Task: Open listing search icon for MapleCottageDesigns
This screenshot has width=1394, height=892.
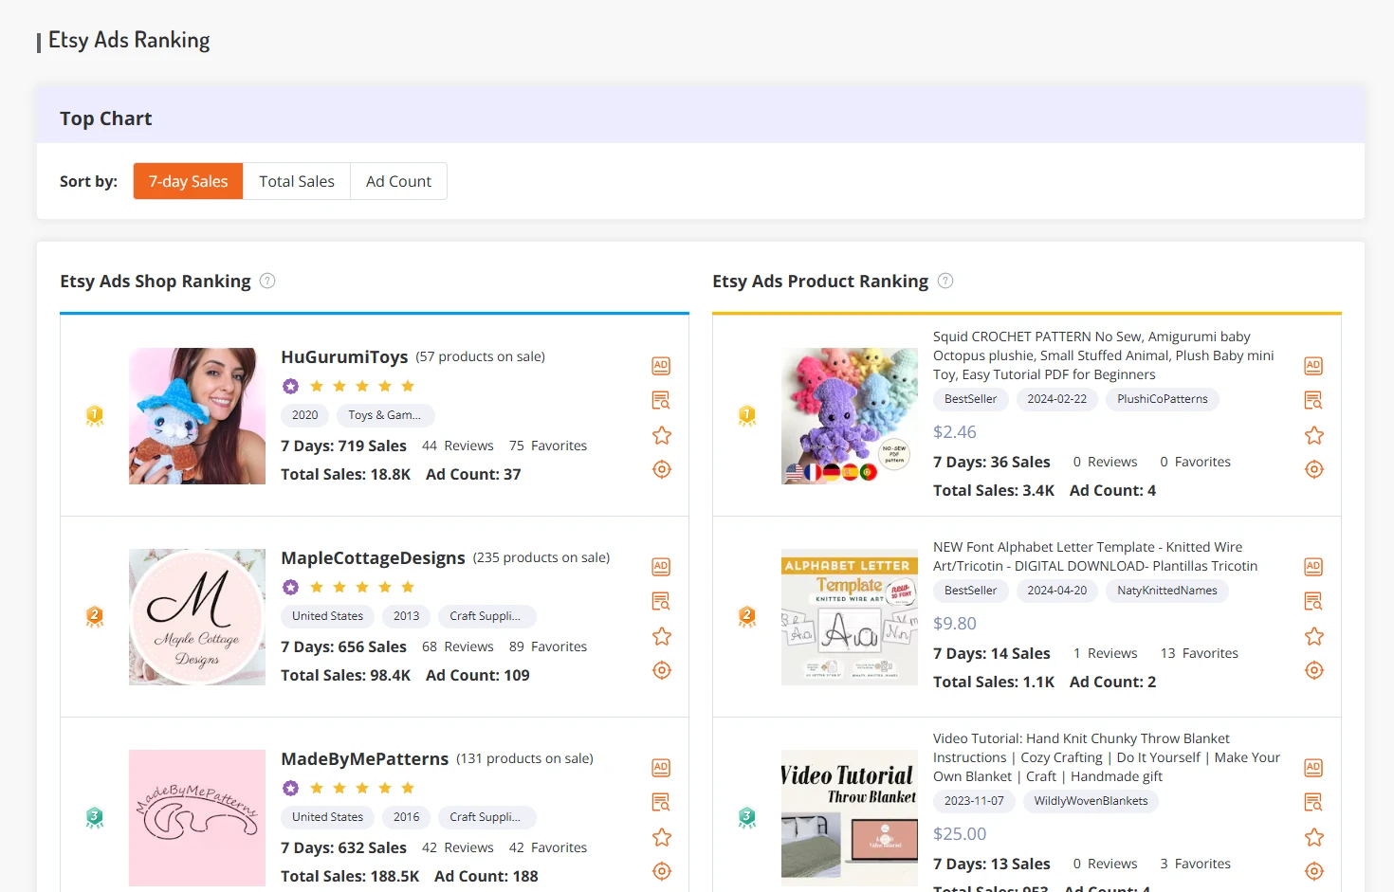Action: 661,600
